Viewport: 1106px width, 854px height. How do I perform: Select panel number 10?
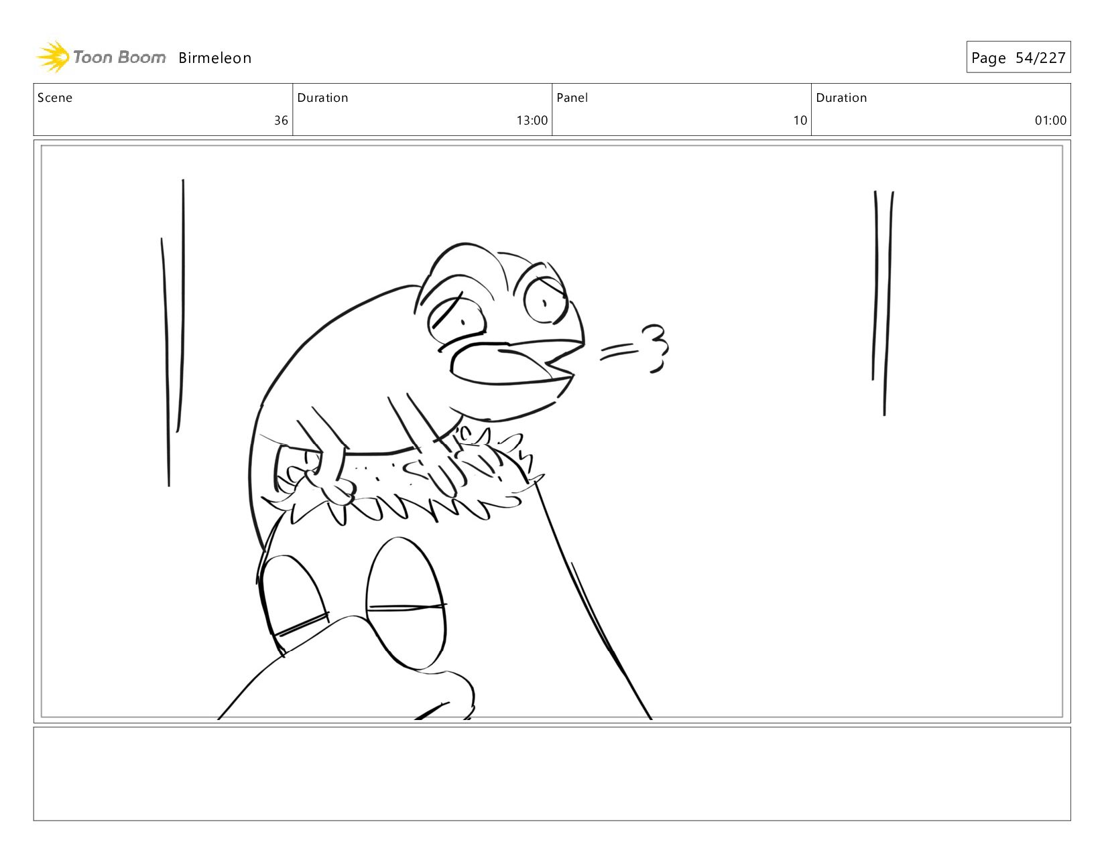click(800, 121)
